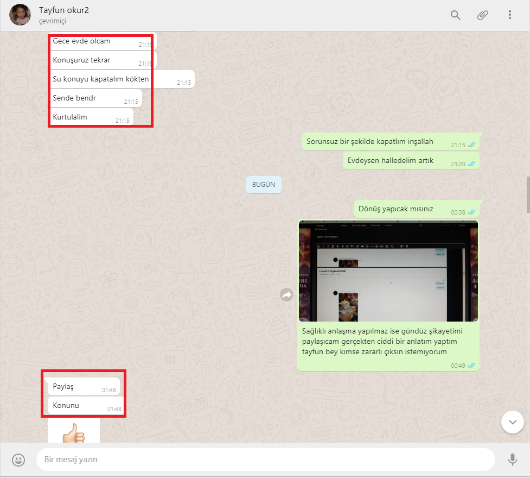Click read ticks on 23:20 message
The width and height of the screenshot is (530, 478).
471,164
